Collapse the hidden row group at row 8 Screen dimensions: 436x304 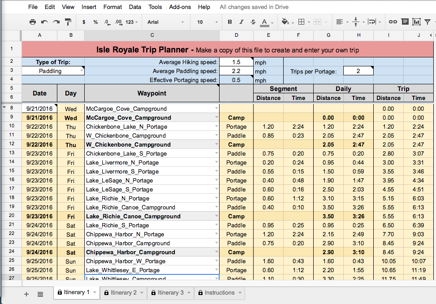pos(4,108)
